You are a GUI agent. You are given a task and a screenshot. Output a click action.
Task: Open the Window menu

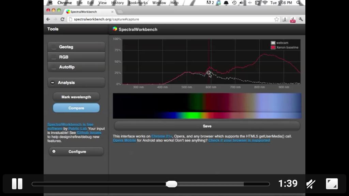pos(159,3)
